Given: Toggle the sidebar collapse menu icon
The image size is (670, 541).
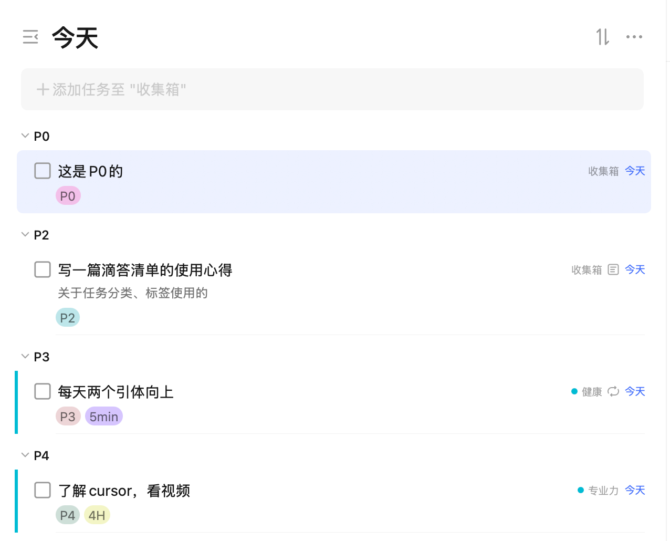Looking at the screenshot, I should [x=30, y=37].
